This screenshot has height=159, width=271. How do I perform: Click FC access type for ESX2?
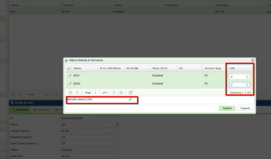pos(206,84)
